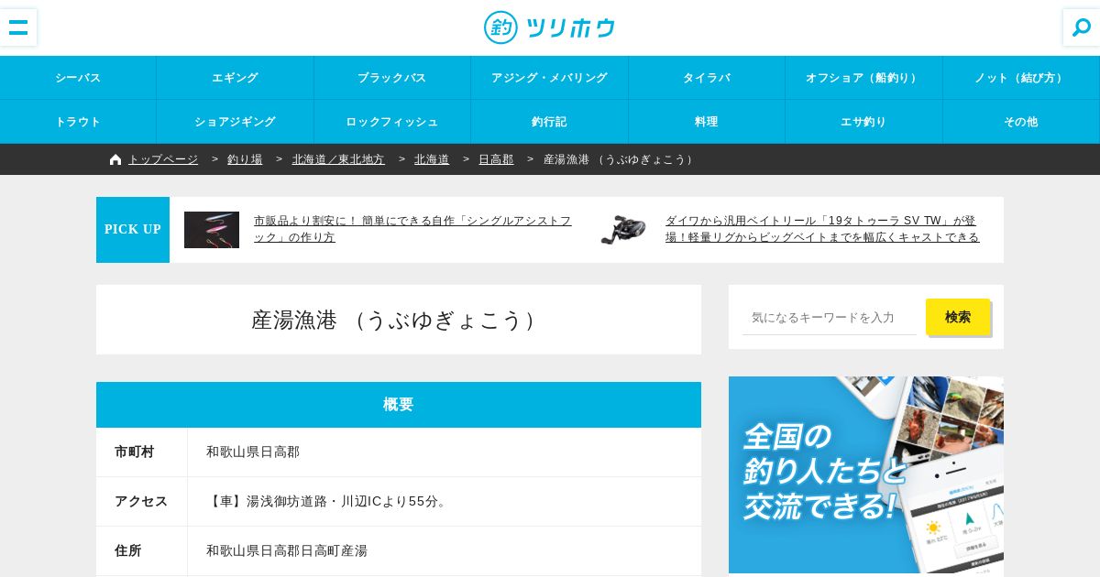Select the 和歌山県日高郡 municipality value

253,452
